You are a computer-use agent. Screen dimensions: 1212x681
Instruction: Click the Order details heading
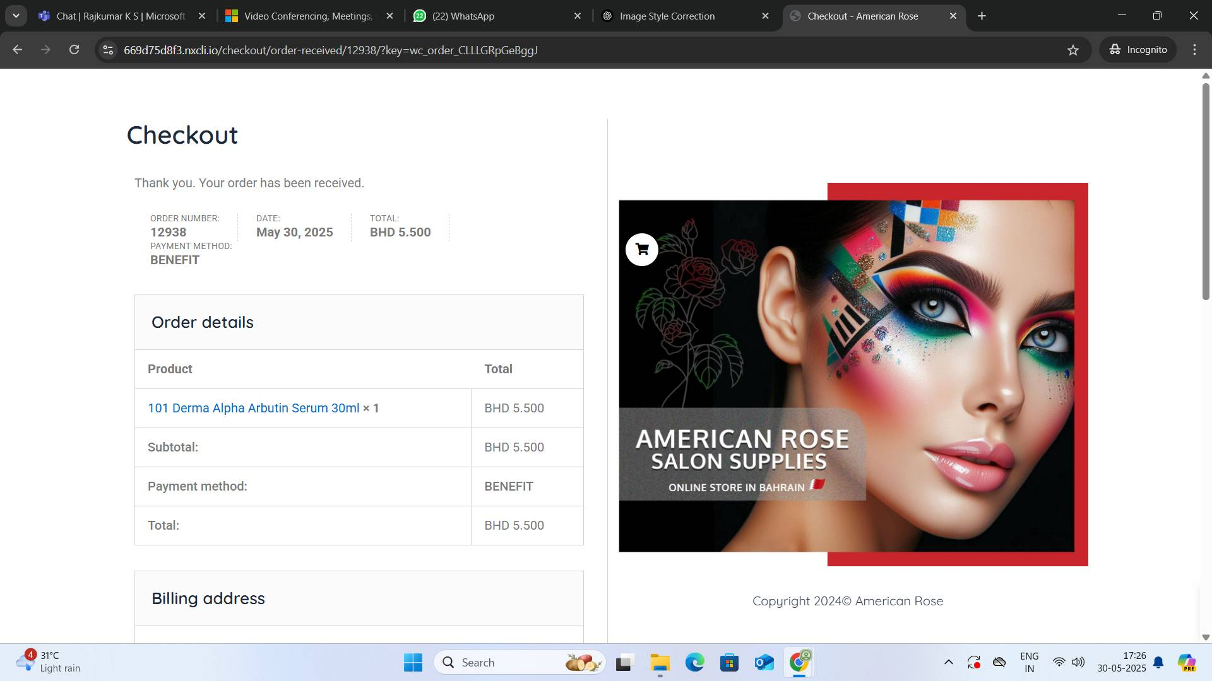[x=203, y=322]
